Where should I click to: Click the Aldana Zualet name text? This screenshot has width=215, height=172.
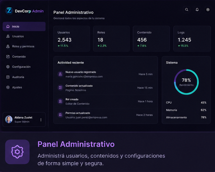23,118
